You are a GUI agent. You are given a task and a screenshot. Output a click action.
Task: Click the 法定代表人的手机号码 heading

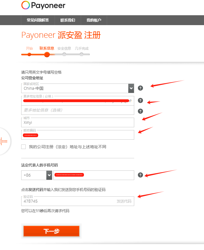(40, 165)
